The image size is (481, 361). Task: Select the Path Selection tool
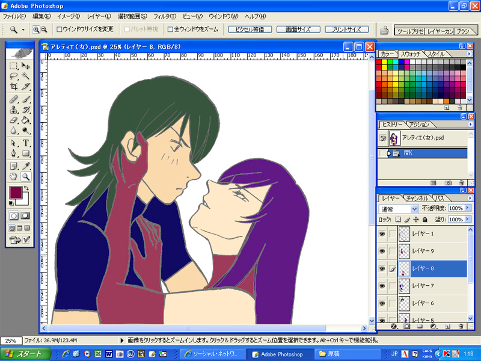(x=13, y=143)
